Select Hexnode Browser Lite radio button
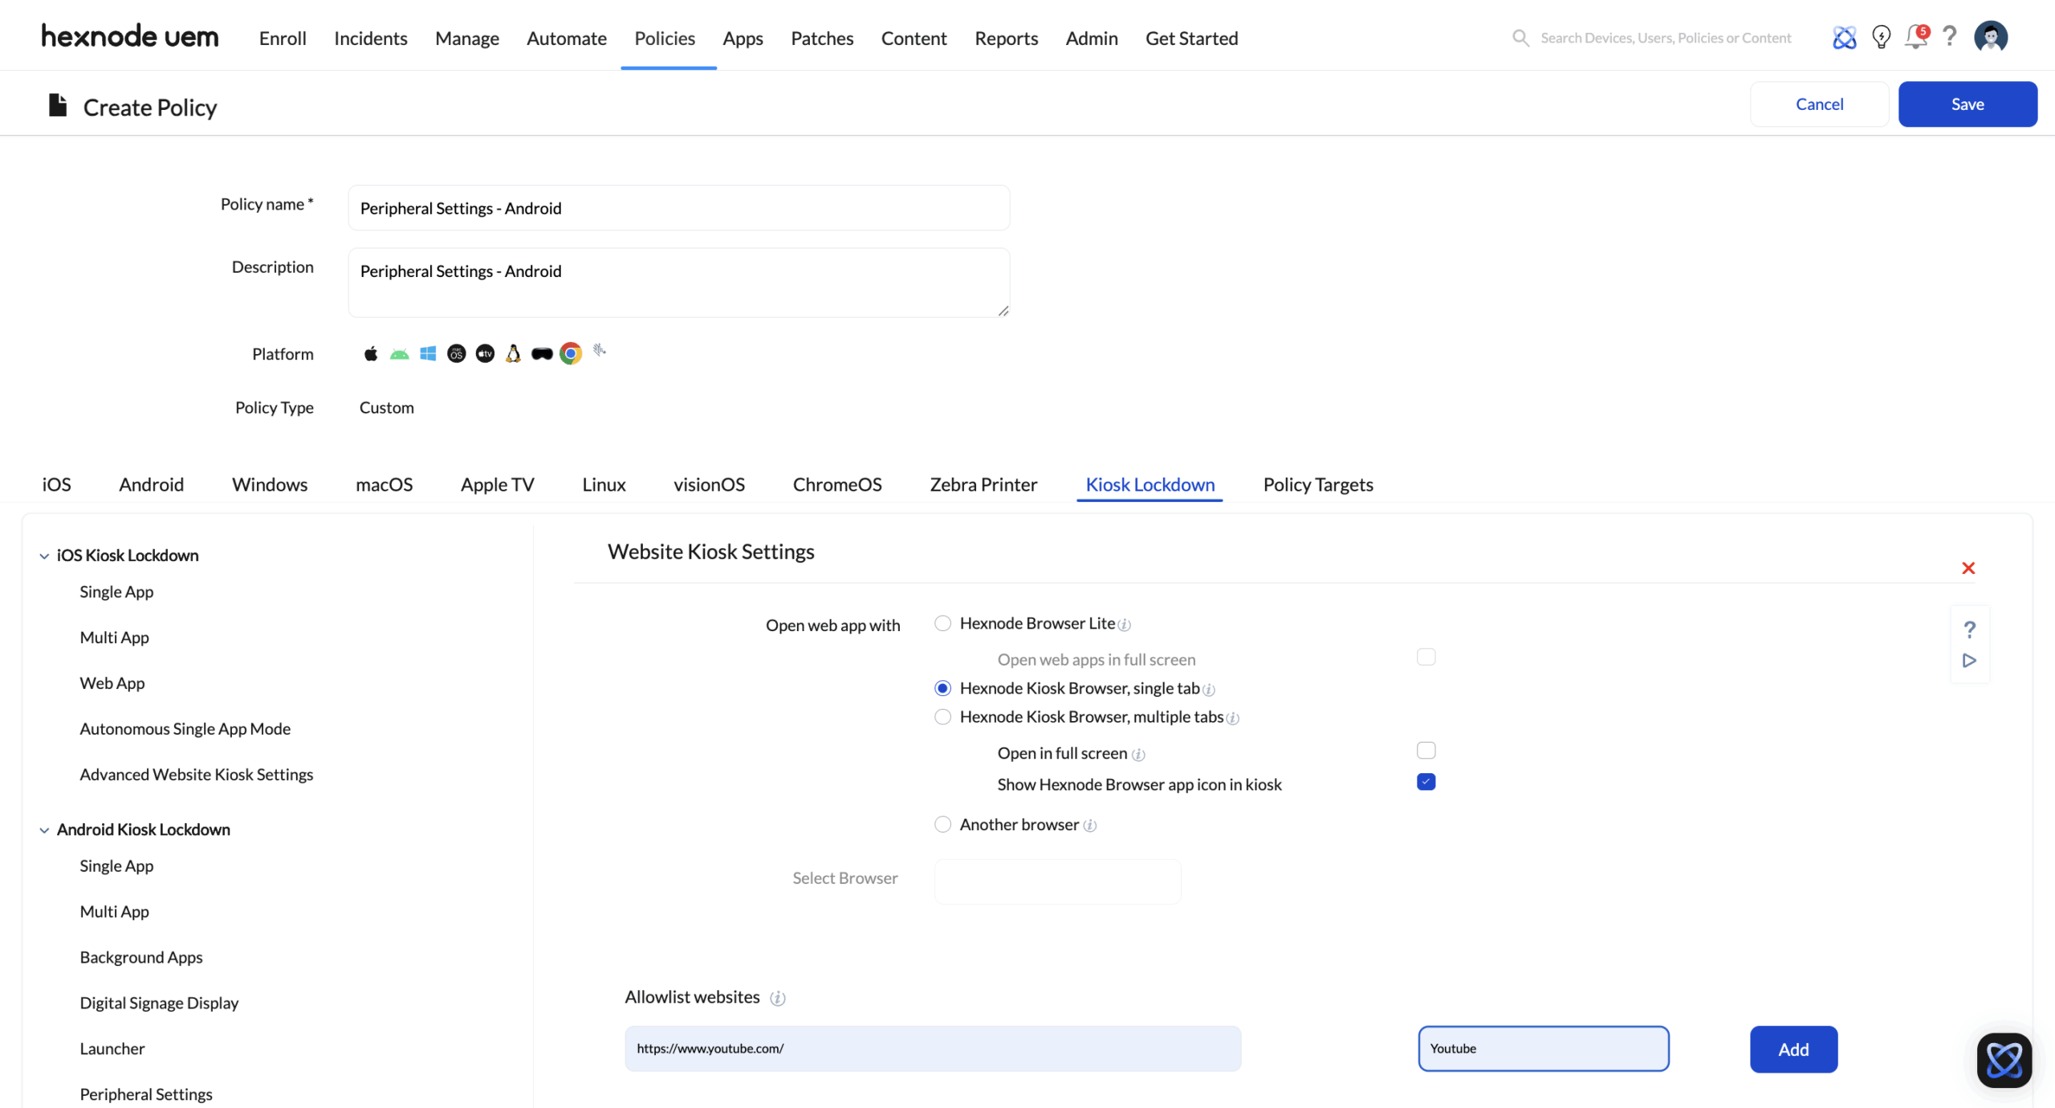The width and height of the screenshot is (2055, 1108). pyautogui.click(x=942, y=624)
